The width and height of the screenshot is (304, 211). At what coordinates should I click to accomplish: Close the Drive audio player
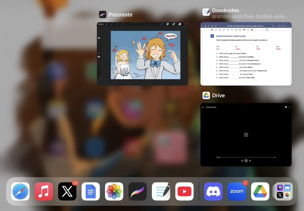(203, 107)
